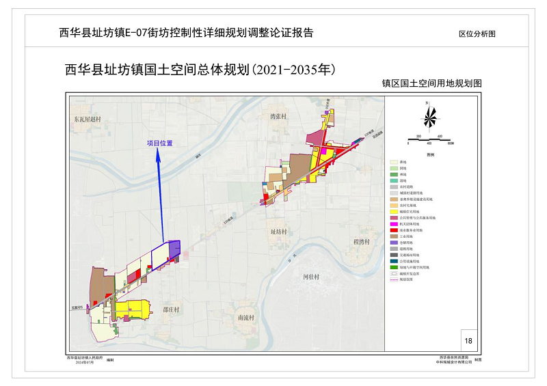Click the 规划范围 line legend symbol
Viewport: 547px width, 386px height.
coord(393,279)
